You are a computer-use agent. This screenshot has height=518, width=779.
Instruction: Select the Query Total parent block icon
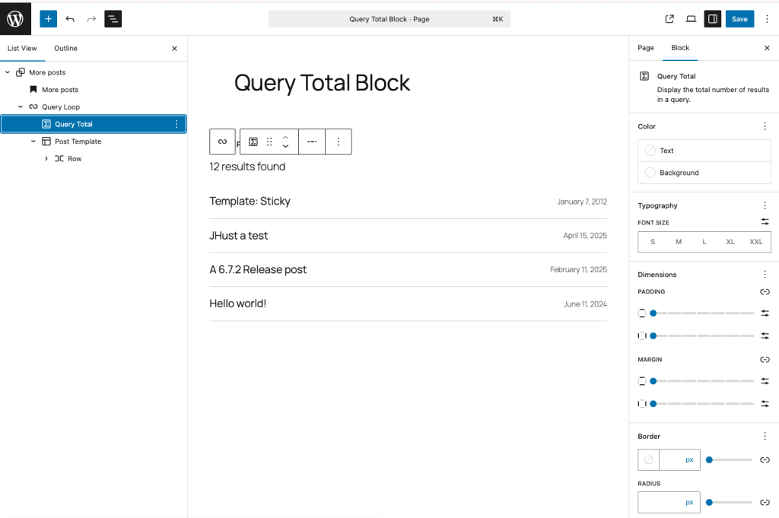[222, 141]
